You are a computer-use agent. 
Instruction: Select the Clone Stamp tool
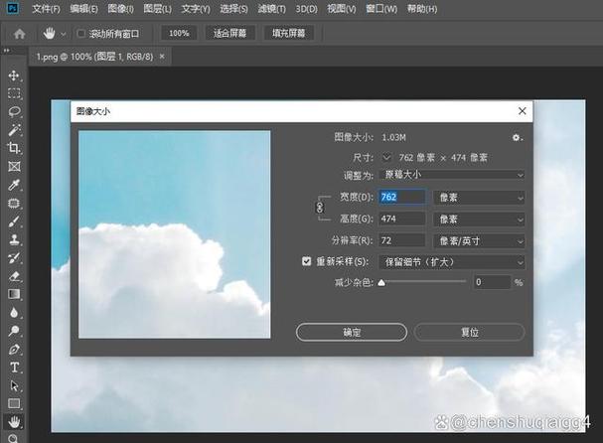point(14,239)
